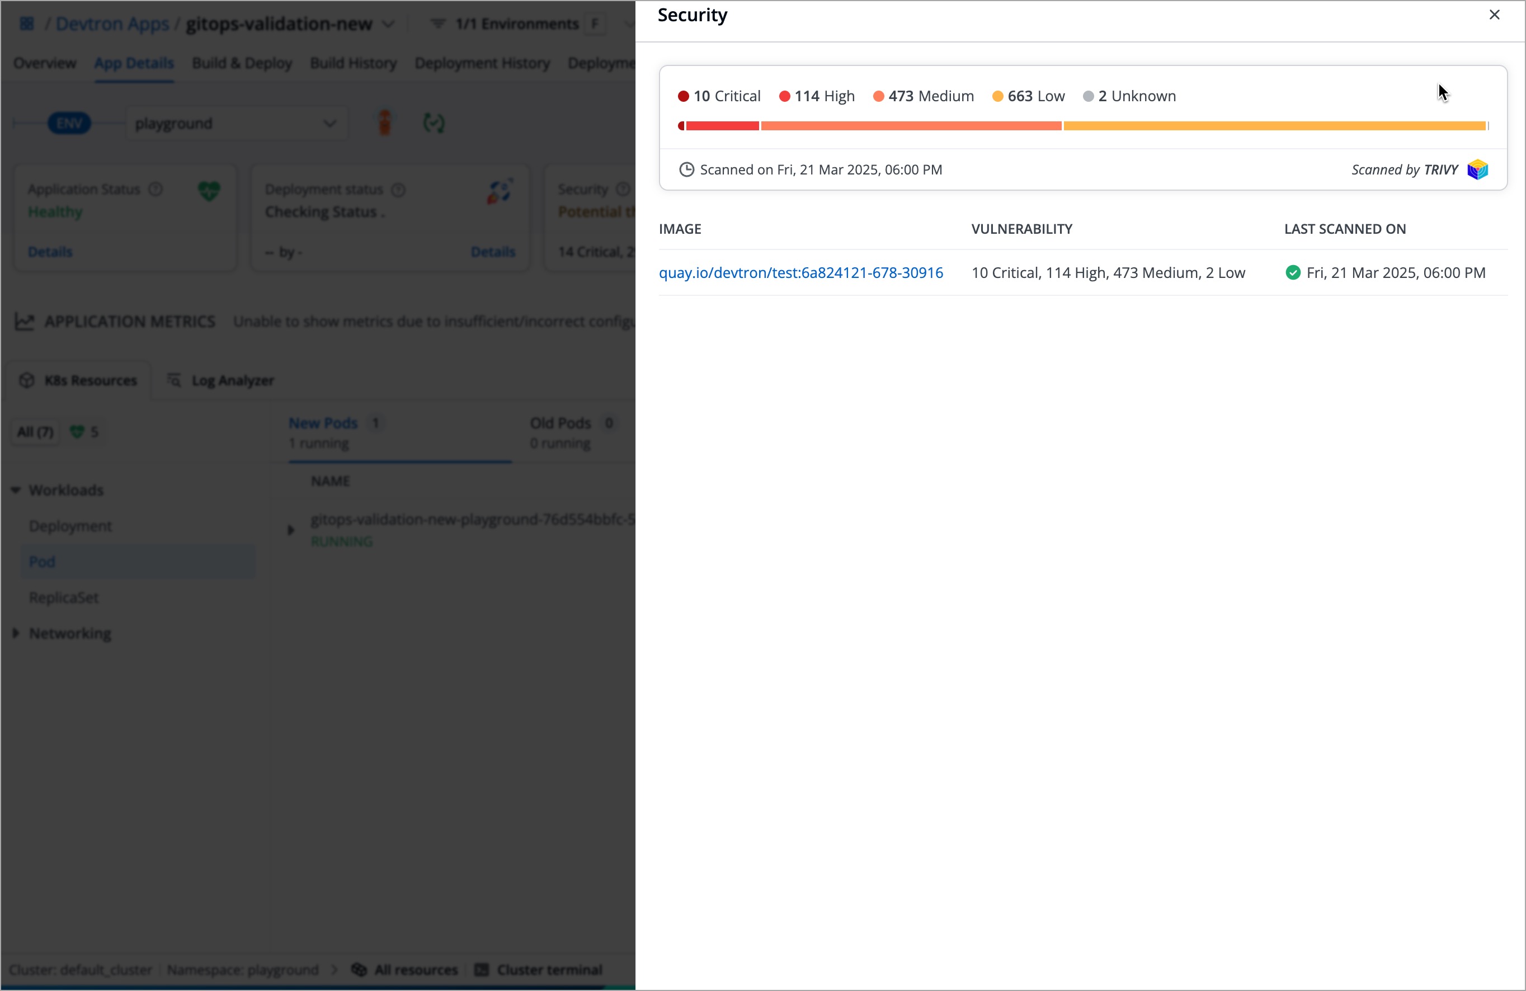
Task: Open the playground environment dropdown
Action: click(x=237, y=122)
